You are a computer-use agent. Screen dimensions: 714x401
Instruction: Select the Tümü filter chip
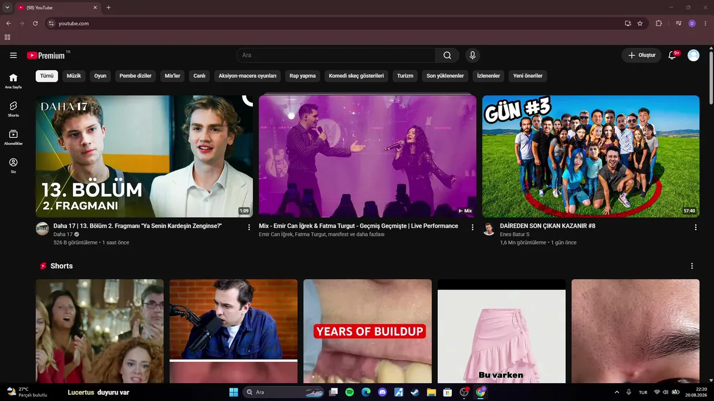(47, 76)
